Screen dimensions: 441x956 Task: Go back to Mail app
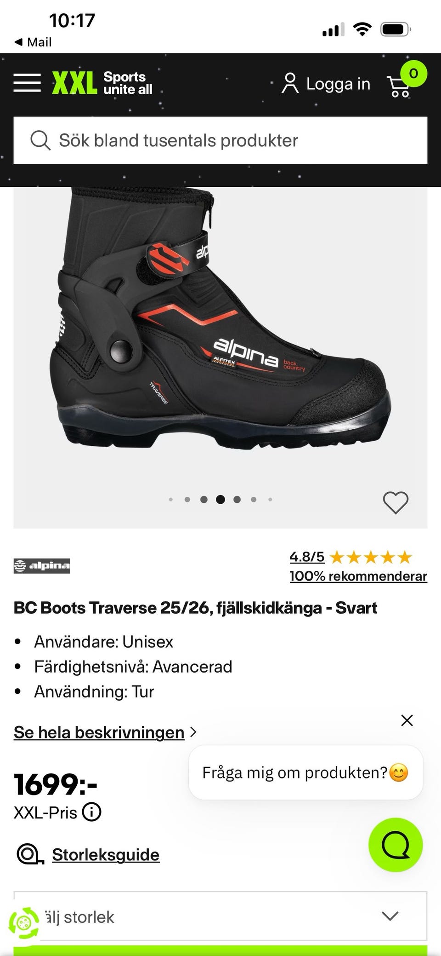coord(33,42)
